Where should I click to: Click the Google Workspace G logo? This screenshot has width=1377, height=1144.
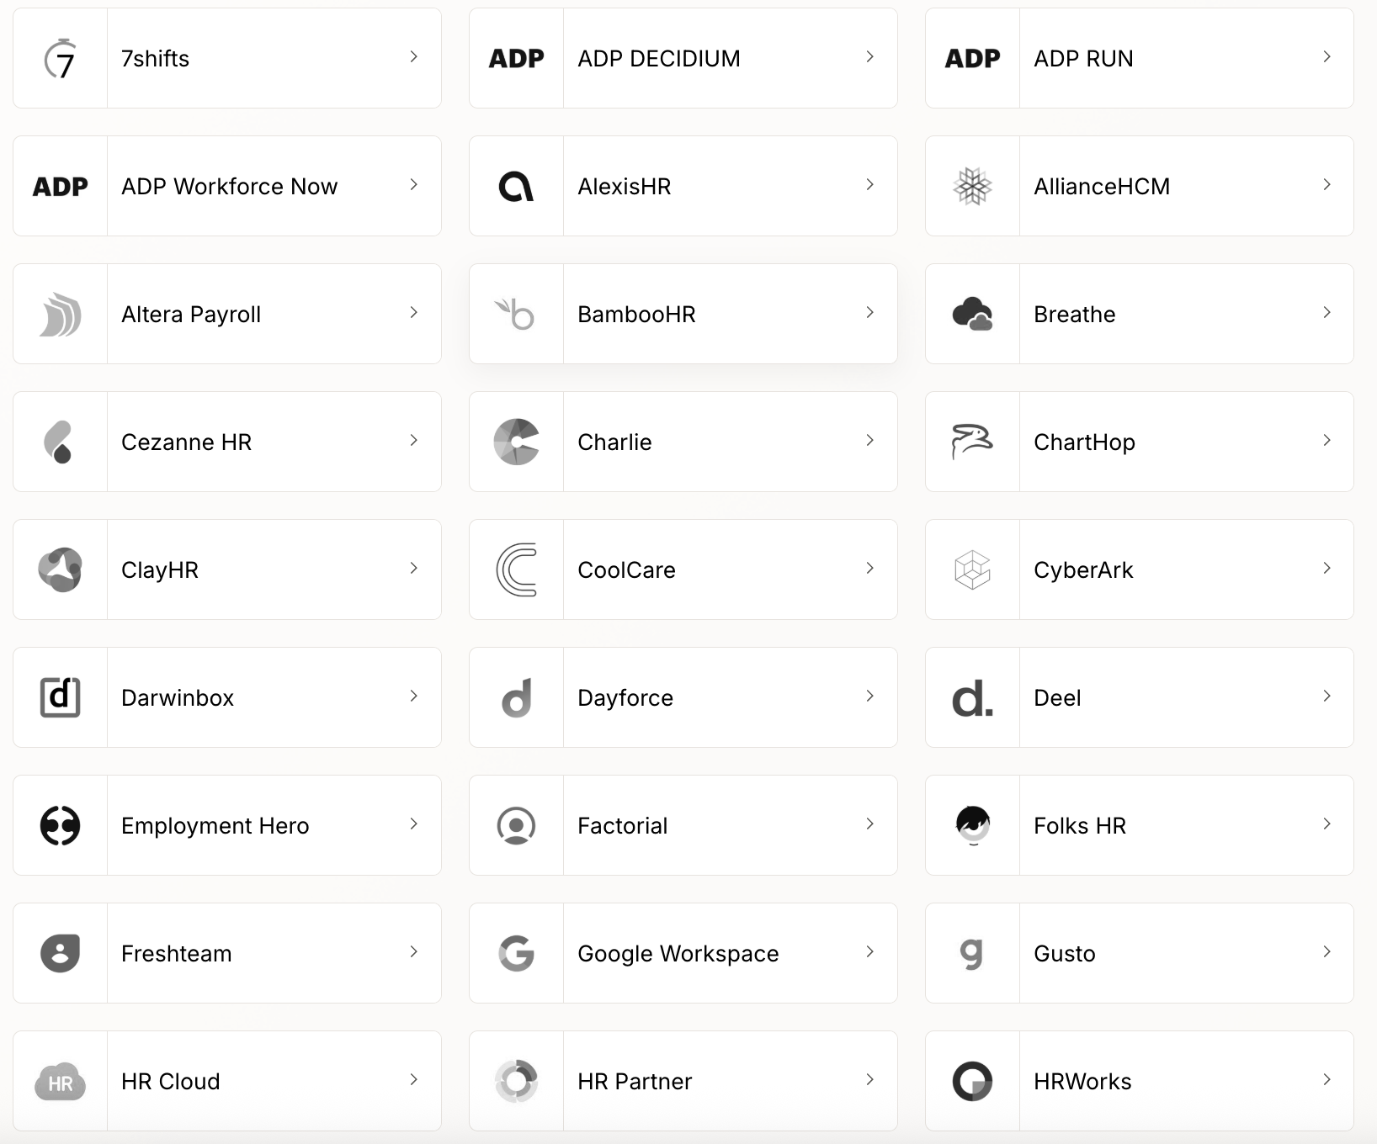pyautogui.click(x=516, y=954)
